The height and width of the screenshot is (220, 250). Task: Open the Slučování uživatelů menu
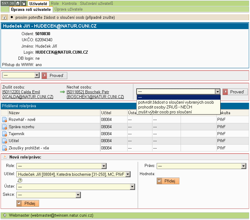(96, 4)
